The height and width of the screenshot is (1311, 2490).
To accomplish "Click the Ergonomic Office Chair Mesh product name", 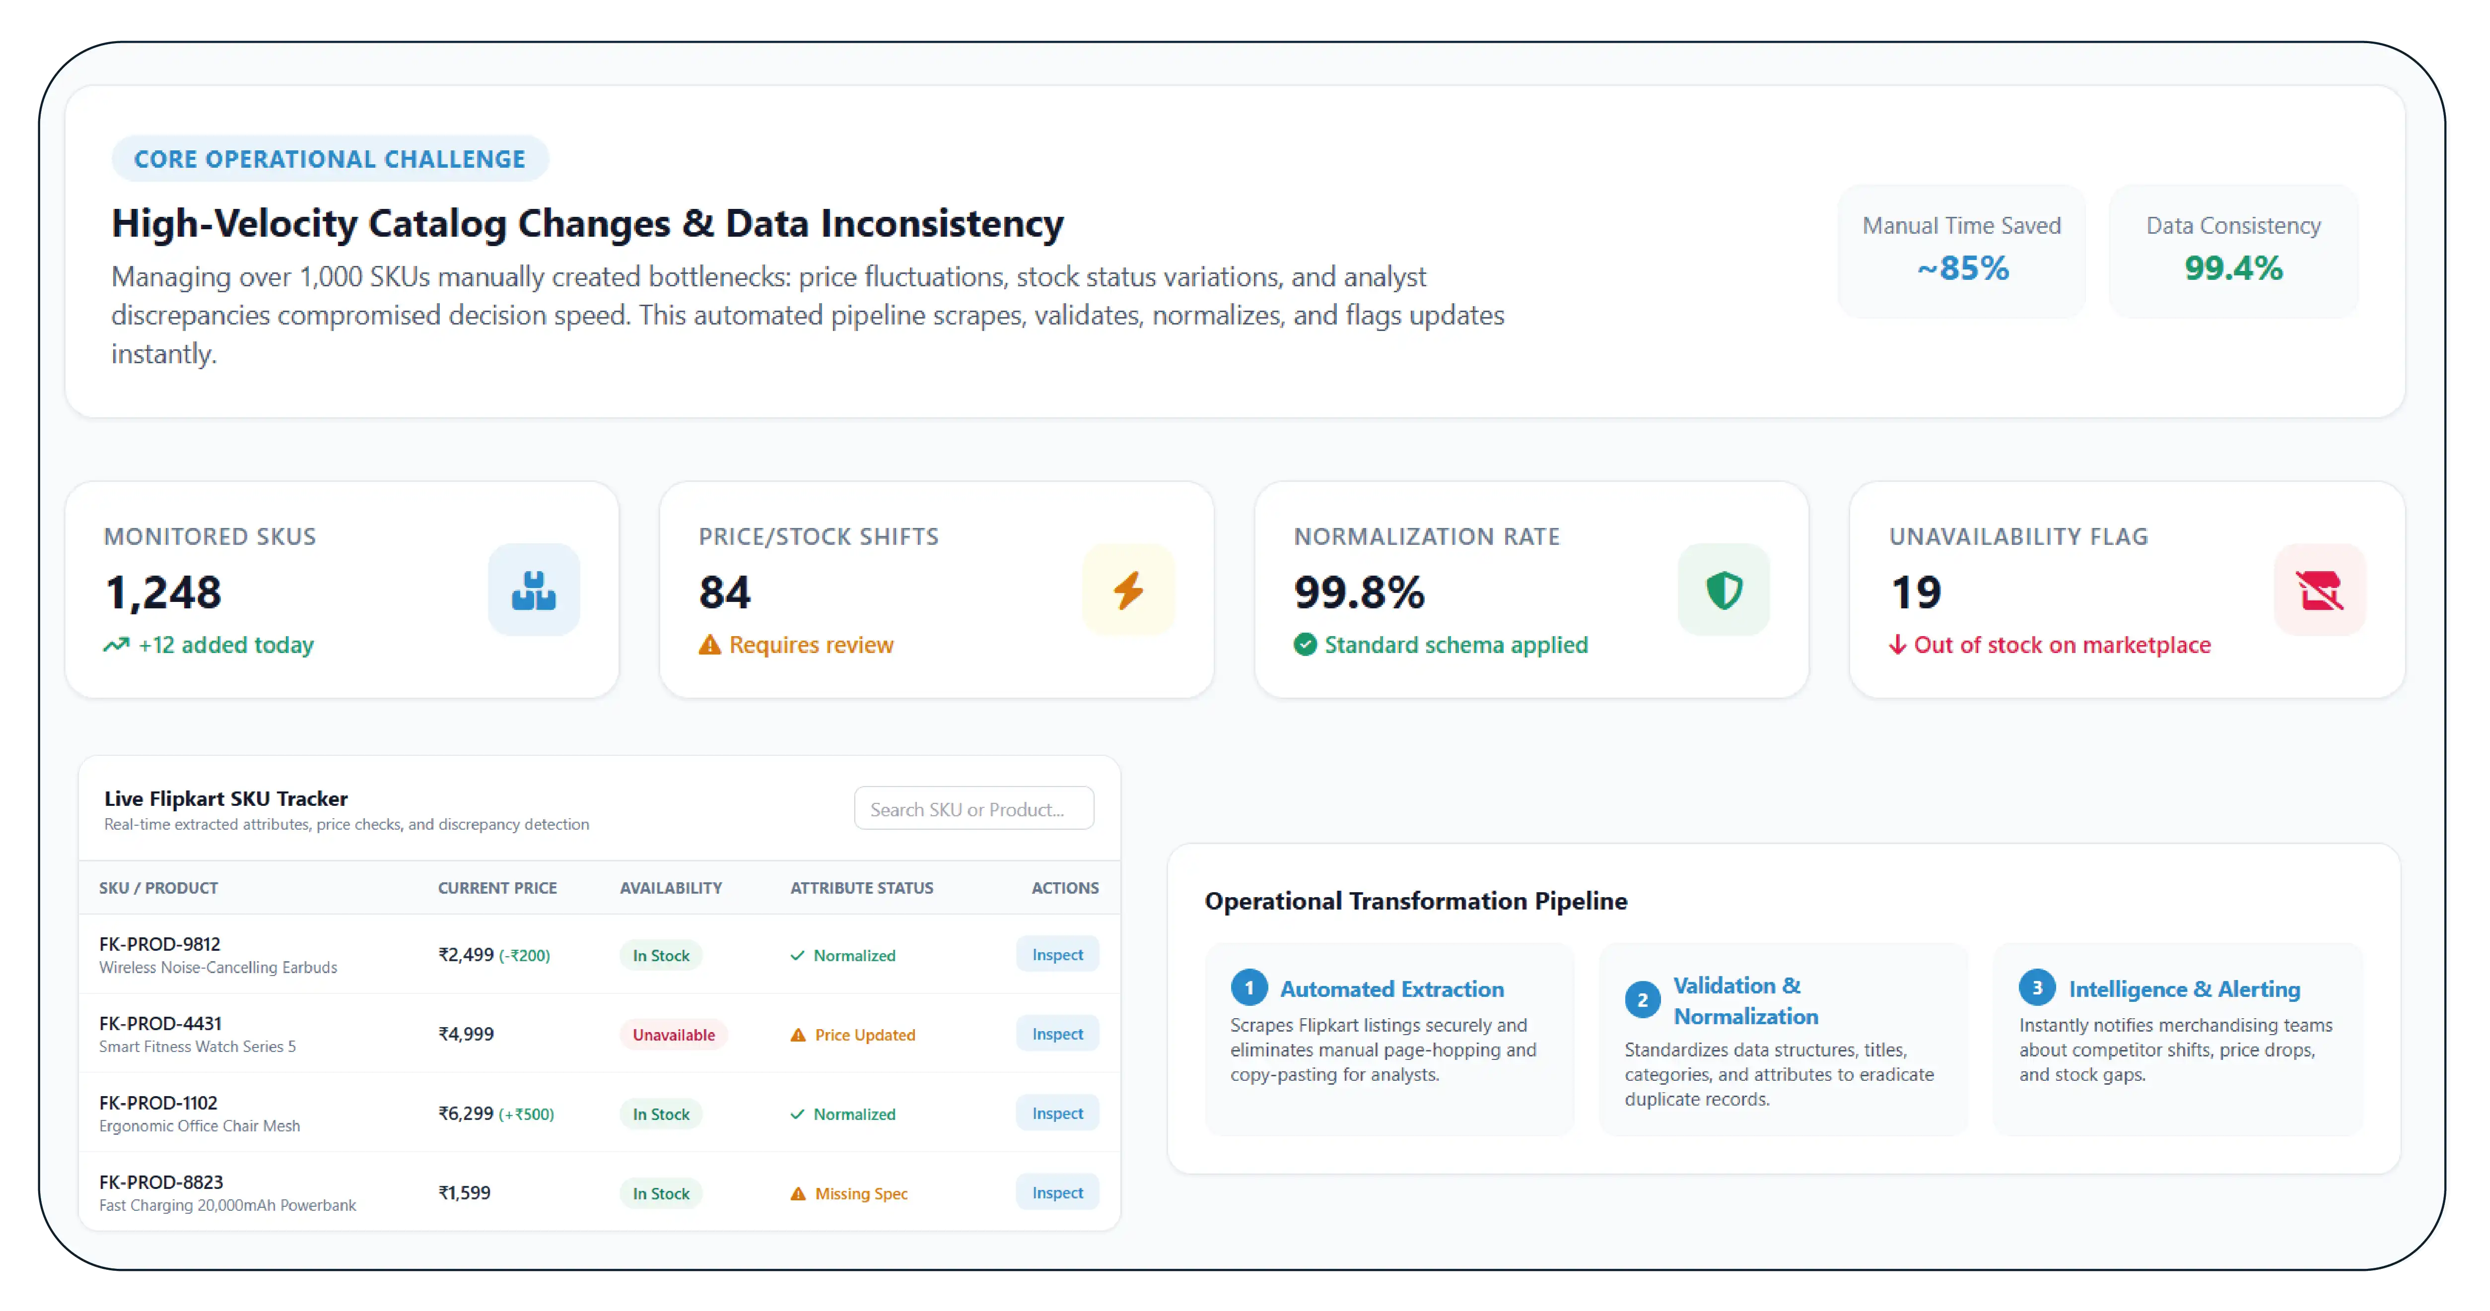I will pyautogui.click(x=199, y=1125).
